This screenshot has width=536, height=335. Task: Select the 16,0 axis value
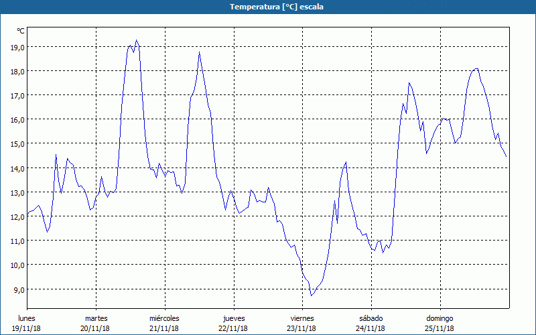tap(18, 120)
